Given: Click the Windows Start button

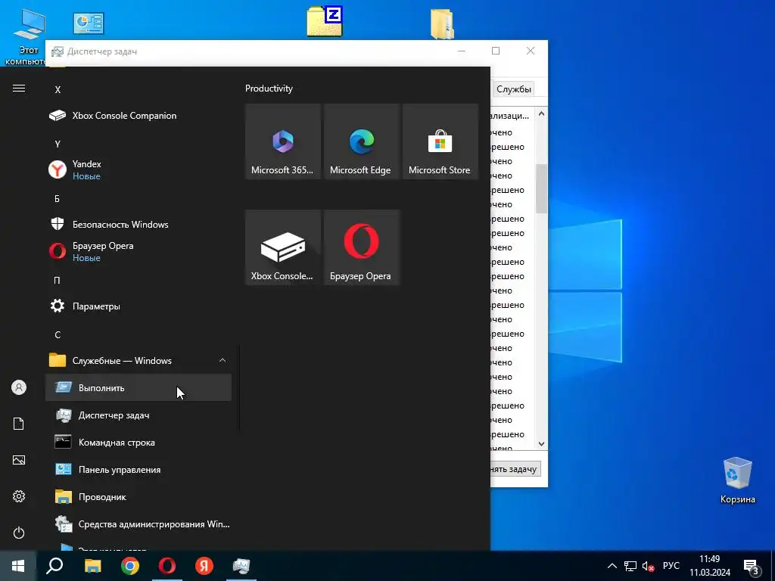Looking at the screenshot, I should 18,566.
